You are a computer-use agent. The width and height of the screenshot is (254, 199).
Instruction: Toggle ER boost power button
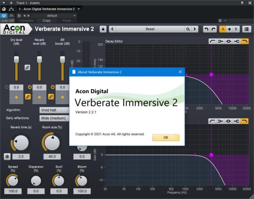point(53,87)
